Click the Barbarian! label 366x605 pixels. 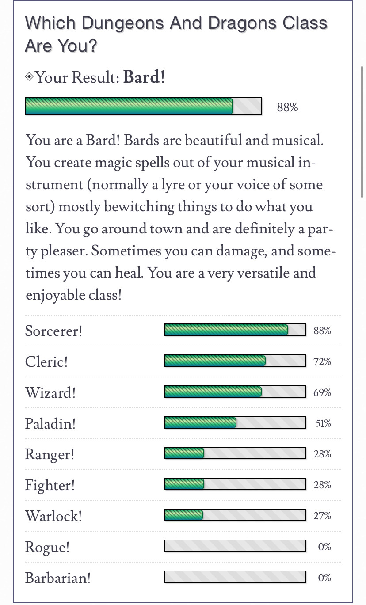[x=58, y=578]
